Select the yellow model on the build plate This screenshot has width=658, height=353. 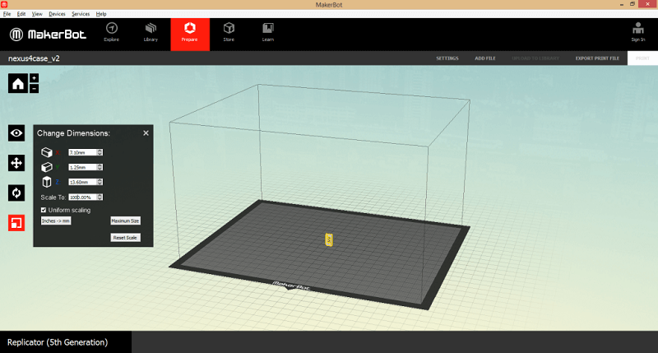pos(329,239)
